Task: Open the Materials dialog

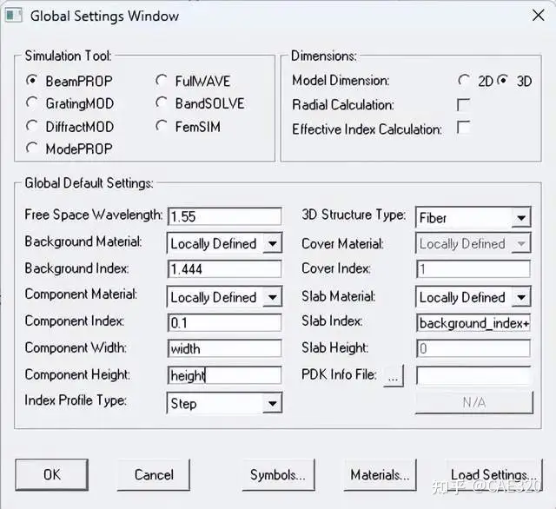Action: pos(381,474)
